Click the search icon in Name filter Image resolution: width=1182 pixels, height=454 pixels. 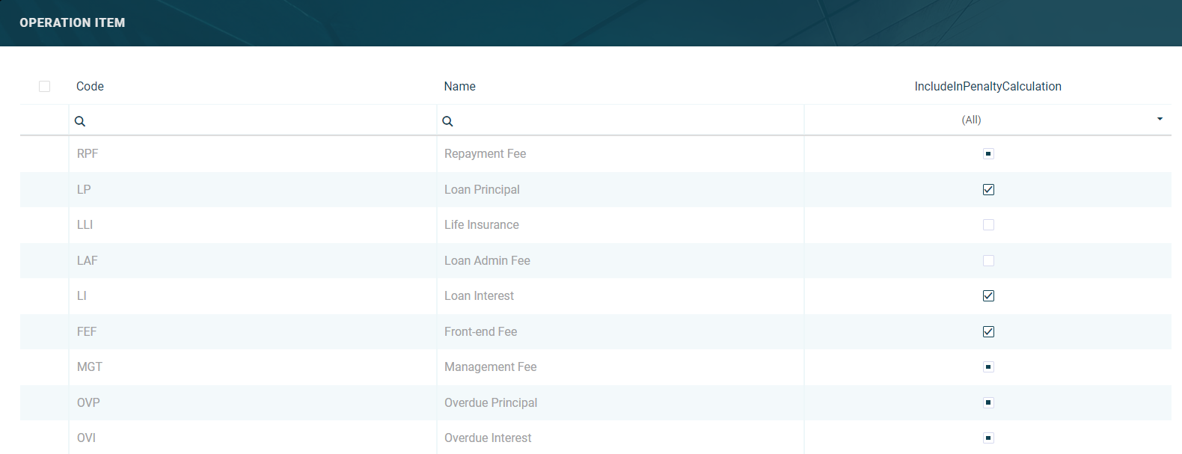pos(447,121)
